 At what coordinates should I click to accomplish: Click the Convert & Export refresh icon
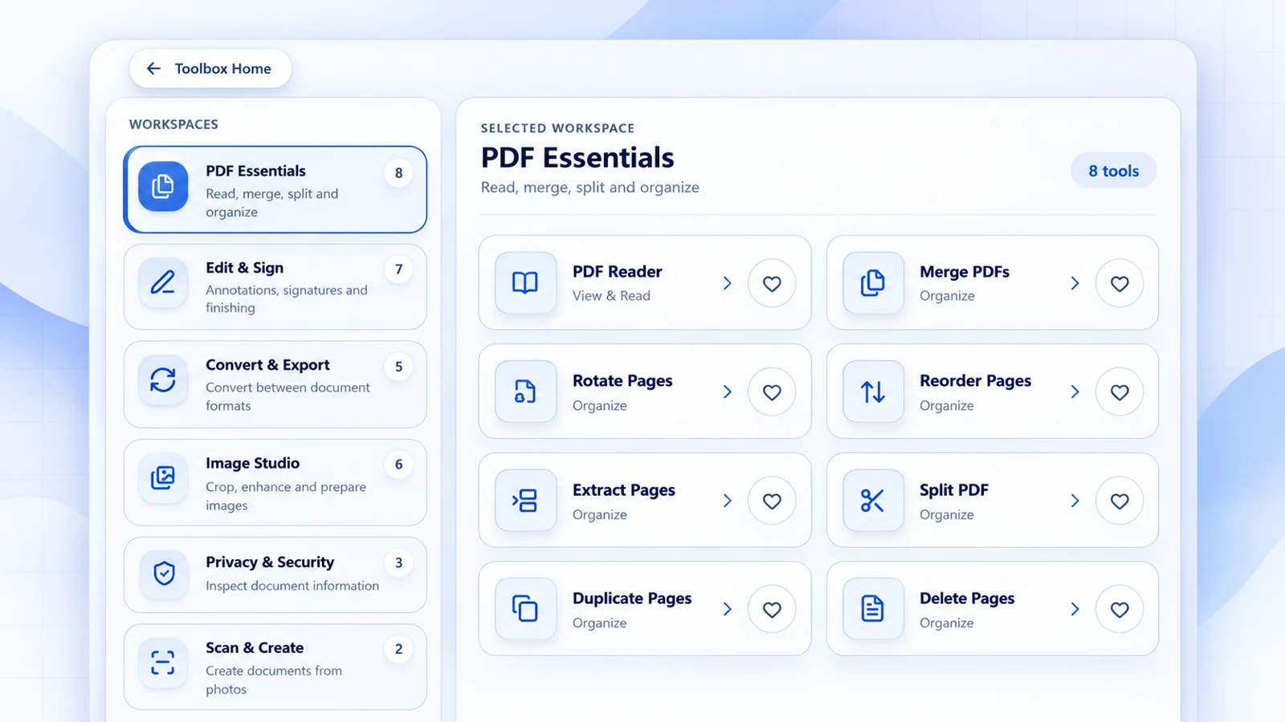tap(163, 379)
